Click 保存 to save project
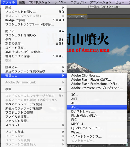This screenshot has height=147, width=130. [34, 39]
